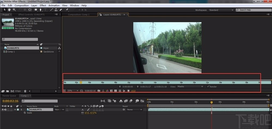Hide the 01460.MTS layer video eye
Viewport: 272px width, 129px height.
[3, 110]
